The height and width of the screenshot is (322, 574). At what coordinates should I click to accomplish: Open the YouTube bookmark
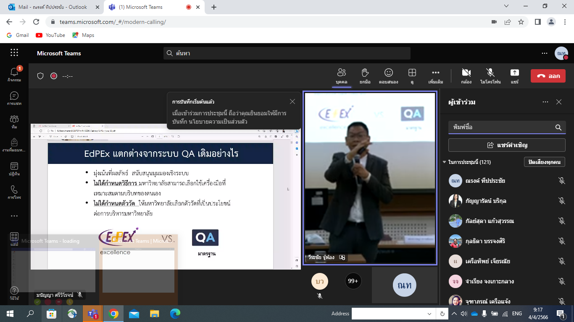[50, 35]
